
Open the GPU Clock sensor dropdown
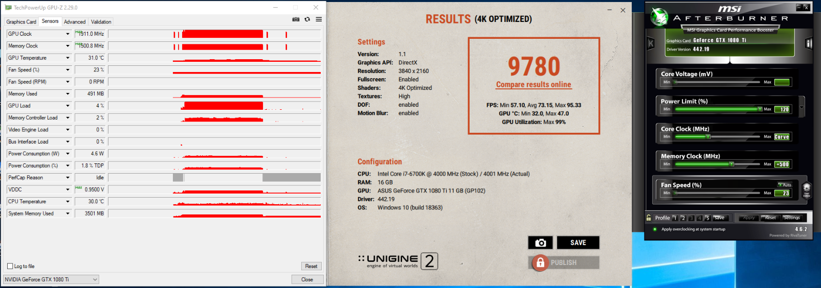click(x=68, y=34)
